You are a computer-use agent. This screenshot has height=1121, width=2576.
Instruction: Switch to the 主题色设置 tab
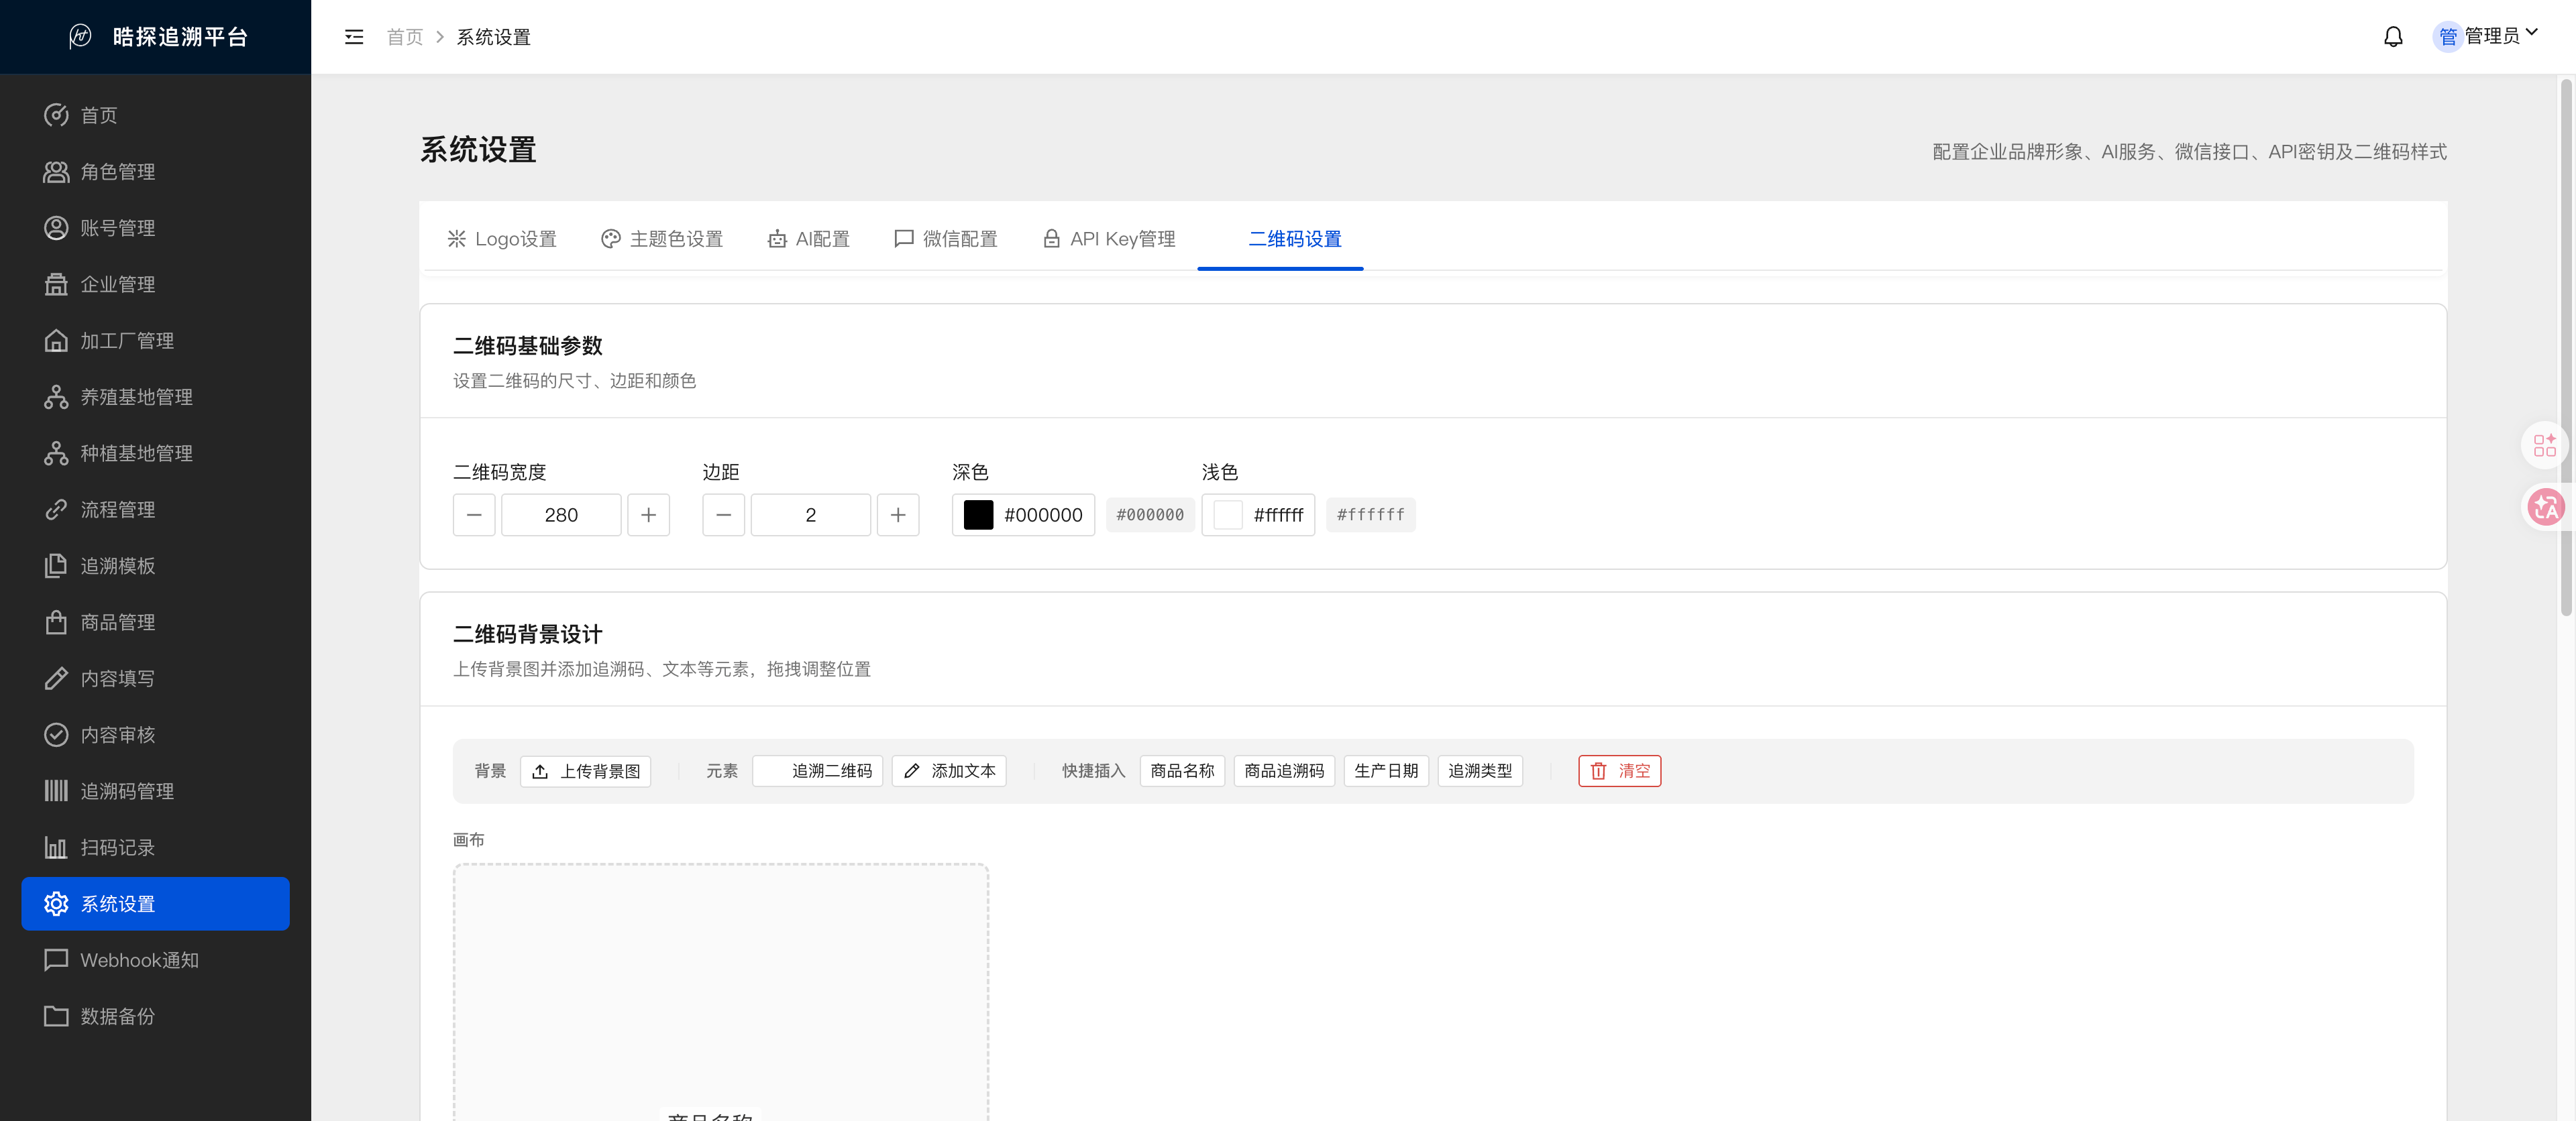pyautogui.click(x=662, y=239)
